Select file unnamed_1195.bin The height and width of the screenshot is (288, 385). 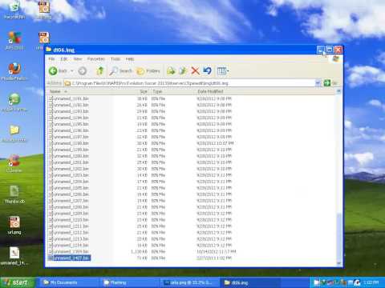click(x=69, y=124)
